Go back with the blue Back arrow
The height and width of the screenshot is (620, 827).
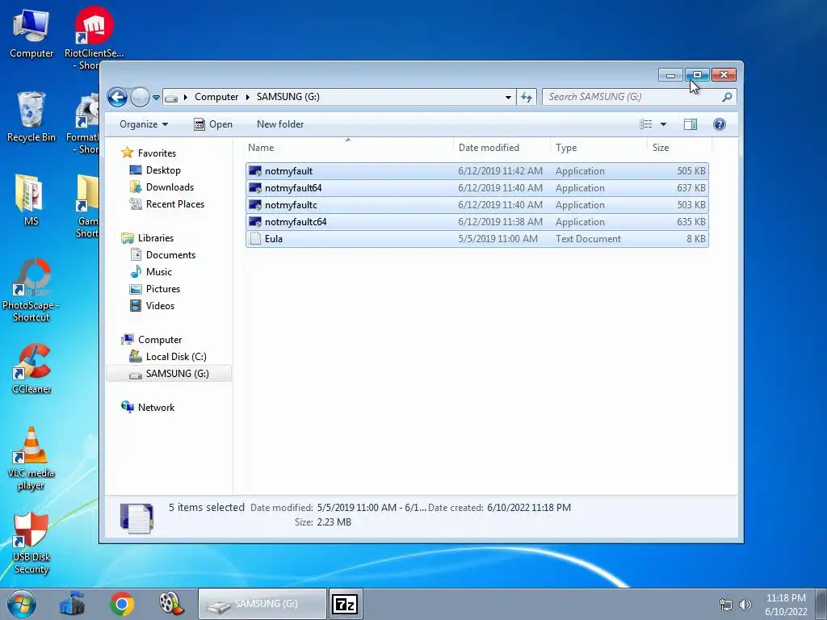pos(117,97)
